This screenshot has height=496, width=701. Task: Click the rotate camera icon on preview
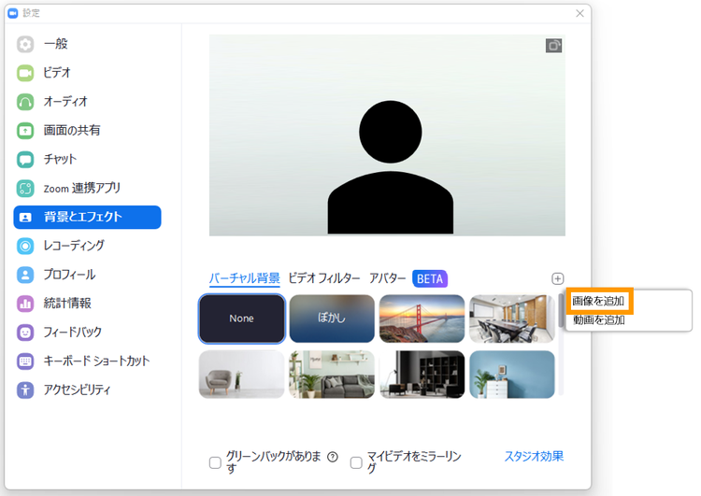(x=553, y=46)
